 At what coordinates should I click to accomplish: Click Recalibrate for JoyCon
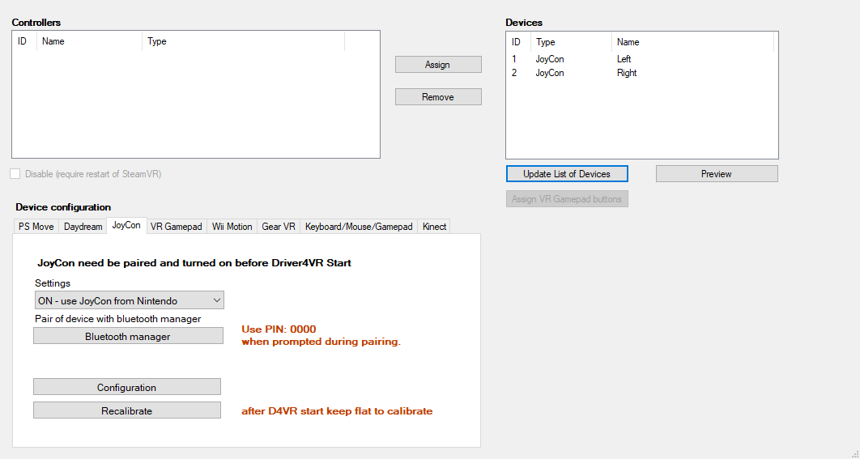pos(126,411)
